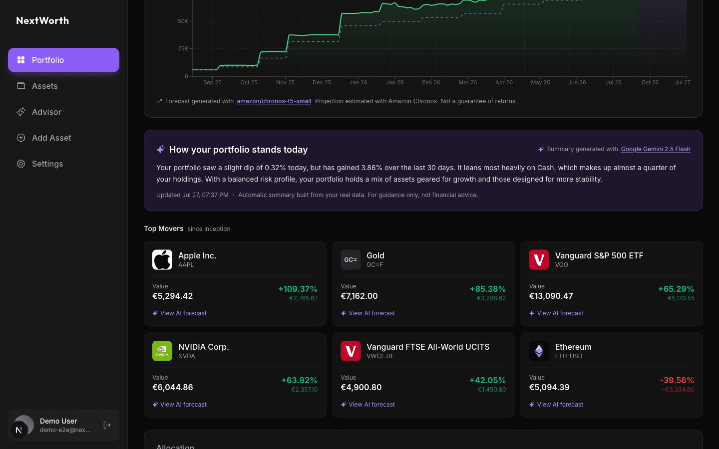This screenshot has width=719, height=449.
Task: Click the Add Asset plus-circle icon
Action: click(x=21, y=138)
